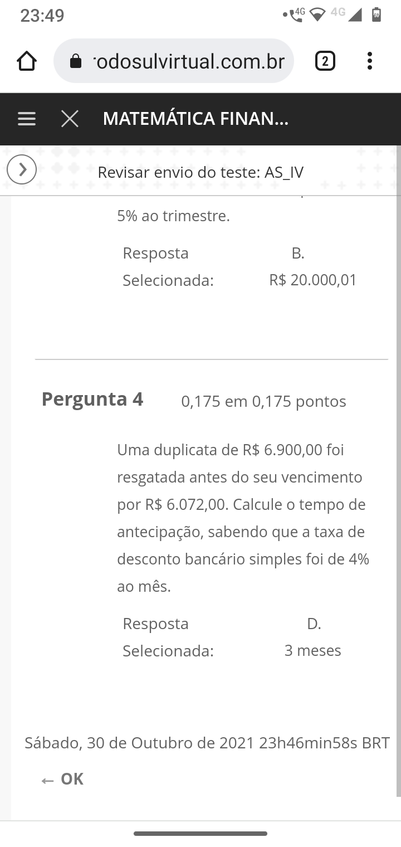Open the hamburger course menu
401x847 pixels.
(27, 119)
